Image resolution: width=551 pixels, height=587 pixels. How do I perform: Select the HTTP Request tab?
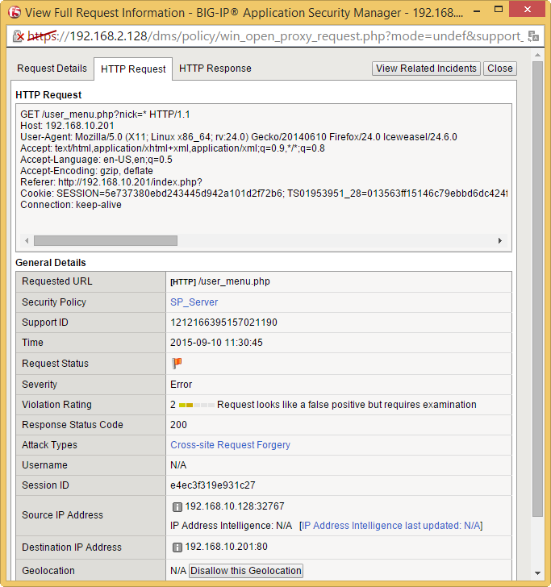[x=133, y=69]
